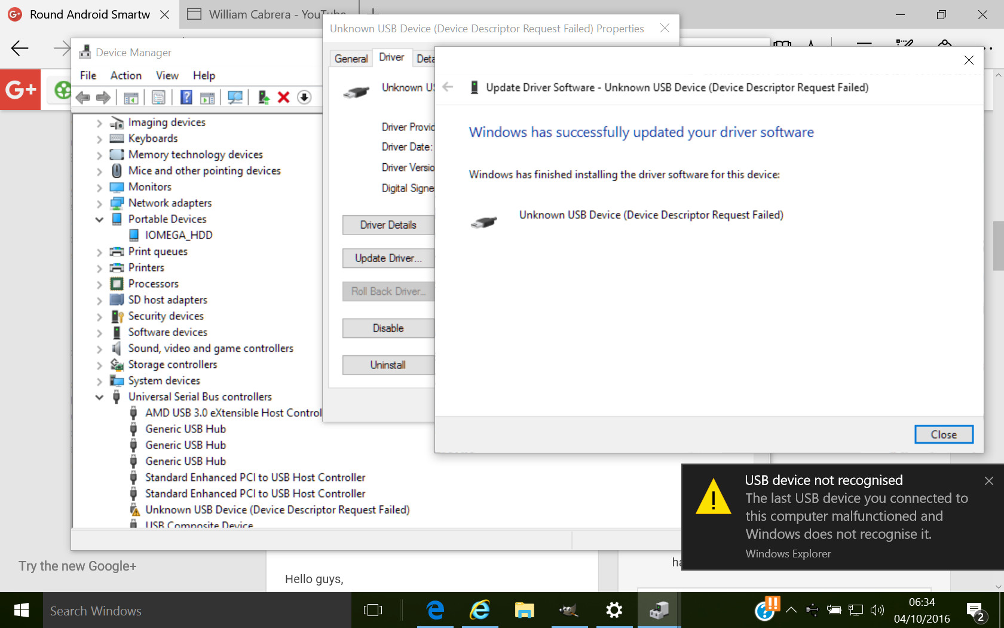Click Disable in the driver properties dialog
This screenshot has width=1004, height=628.
[387, 328]
